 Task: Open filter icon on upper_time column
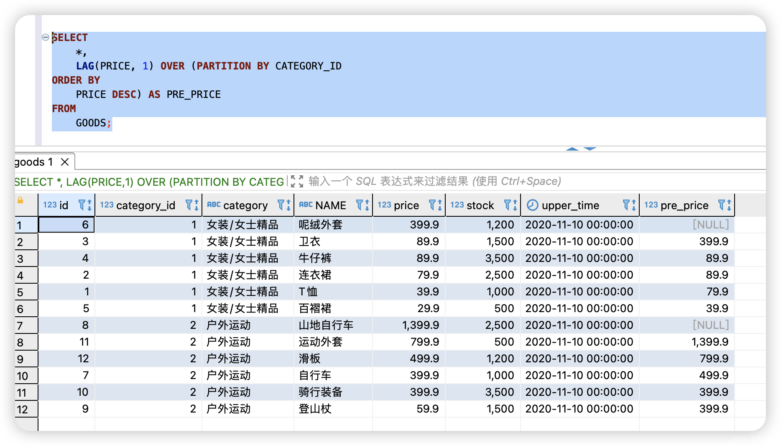point(626,205)
